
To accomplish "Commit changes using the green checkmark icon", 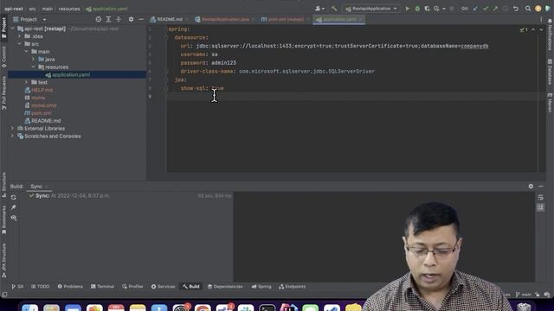I will coord(486,9).
